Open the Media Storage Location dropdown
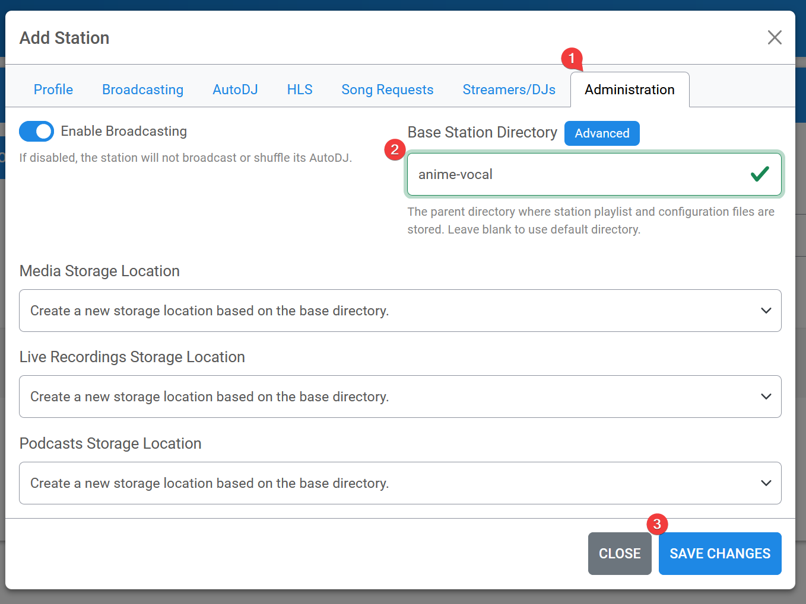 [400, 311]
